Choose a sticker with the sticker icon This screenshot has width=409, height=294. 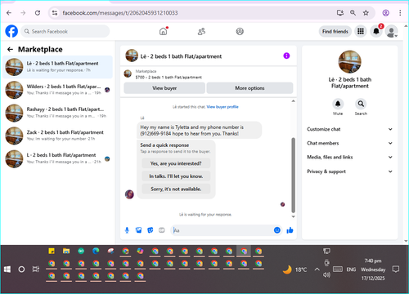point(151,230)
